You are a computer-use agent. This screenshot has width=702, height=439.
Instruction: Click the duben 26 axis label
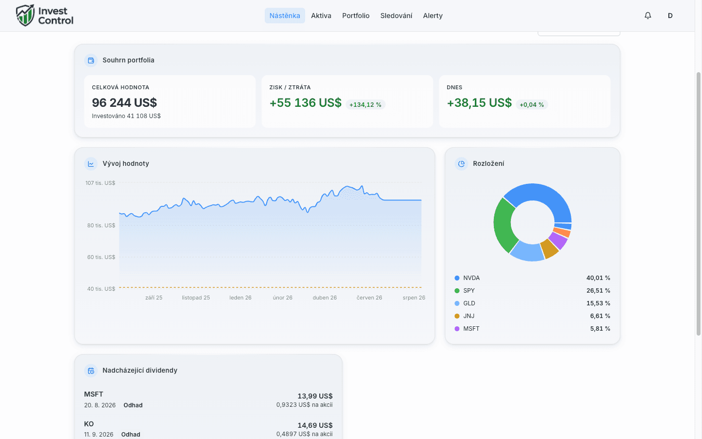pos(325,298)
